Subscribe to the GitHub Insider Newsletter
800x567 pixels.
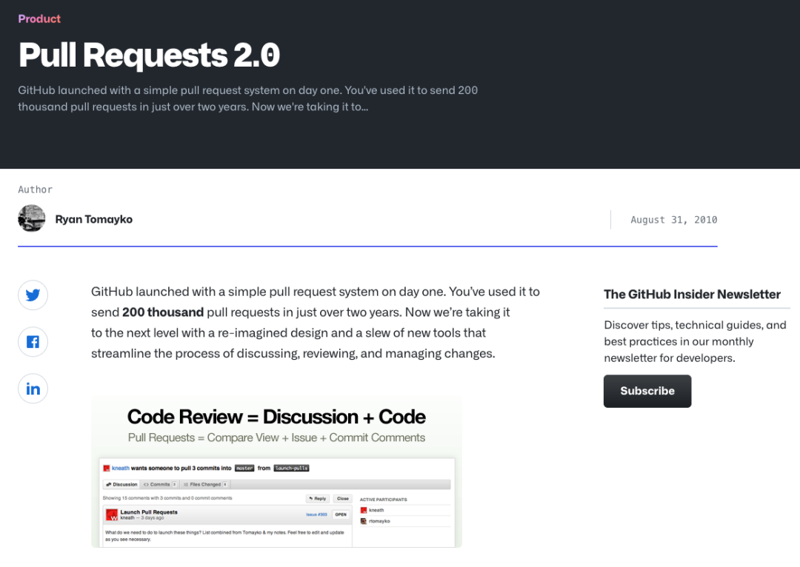(647, 391)
